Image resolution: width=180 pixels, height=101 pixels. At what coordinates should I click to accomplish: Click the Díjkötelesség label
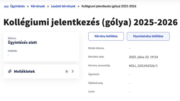click(95, 83)
